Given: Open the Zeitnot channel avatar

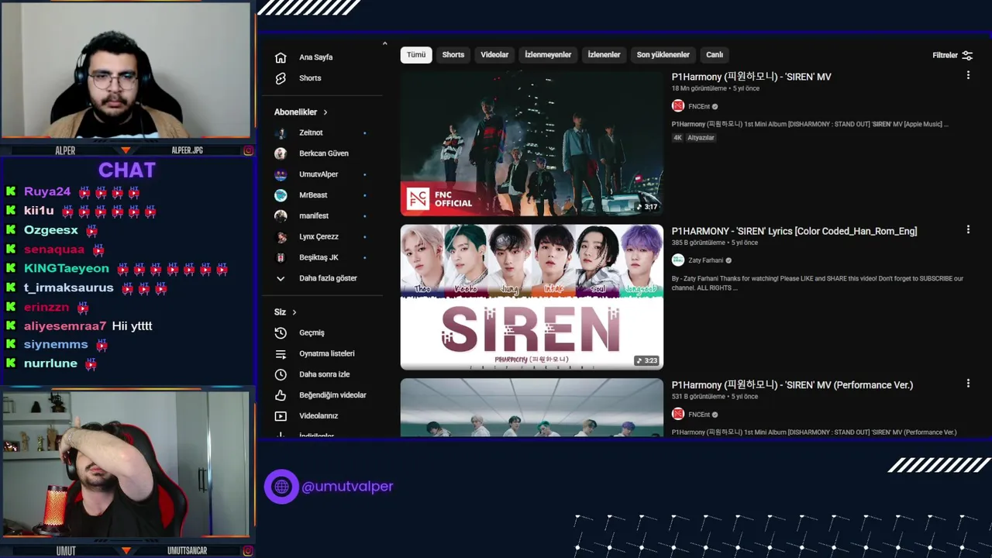Looking at the screenshot, I should tap(281, 133).
